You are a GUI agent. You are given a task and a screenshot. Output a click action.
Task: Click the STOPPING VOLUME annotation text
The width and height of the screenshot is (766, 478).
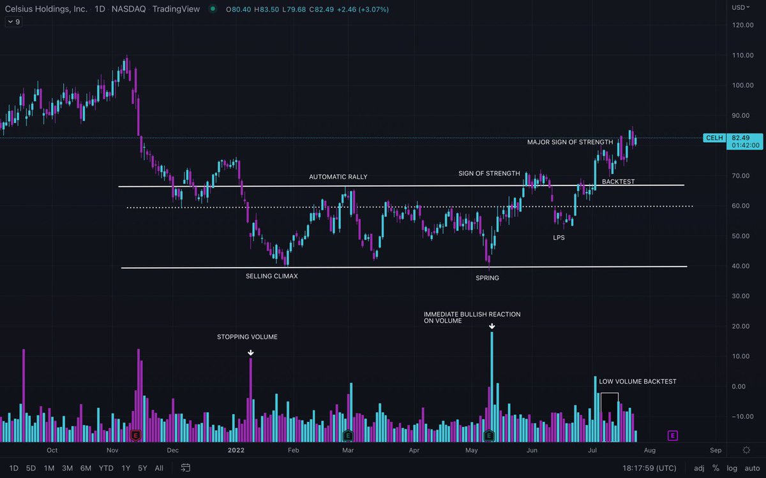(x=247, y=337)
